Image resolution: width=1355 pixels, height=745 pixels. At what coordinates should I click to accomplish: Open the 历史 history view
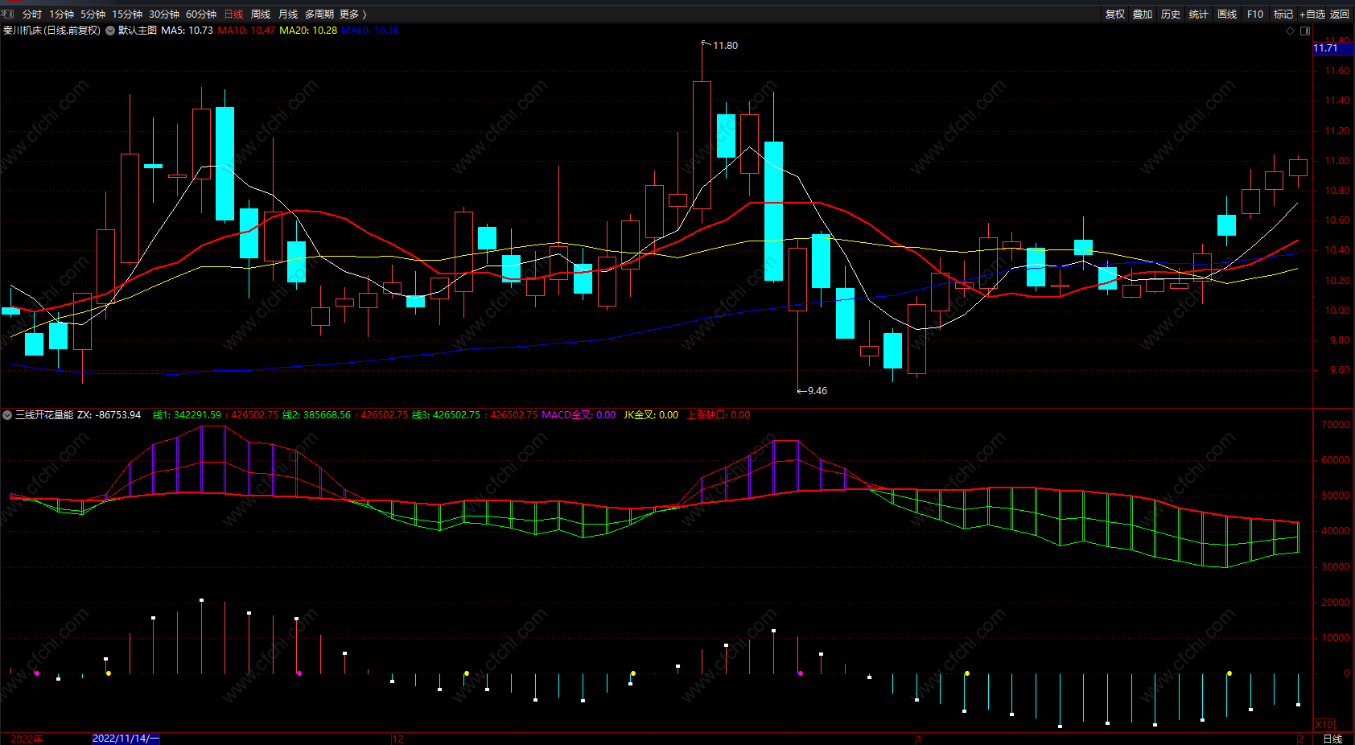[1171, 14]
